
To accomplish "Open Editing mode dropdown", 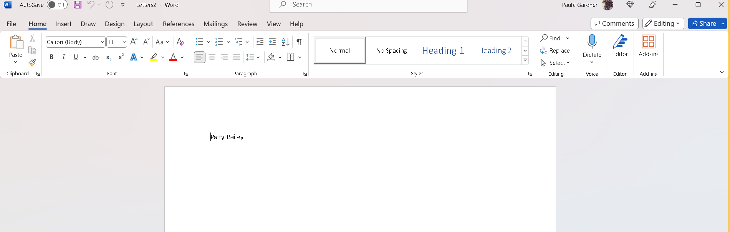I will pyautogui.click(x=663, y=23).
